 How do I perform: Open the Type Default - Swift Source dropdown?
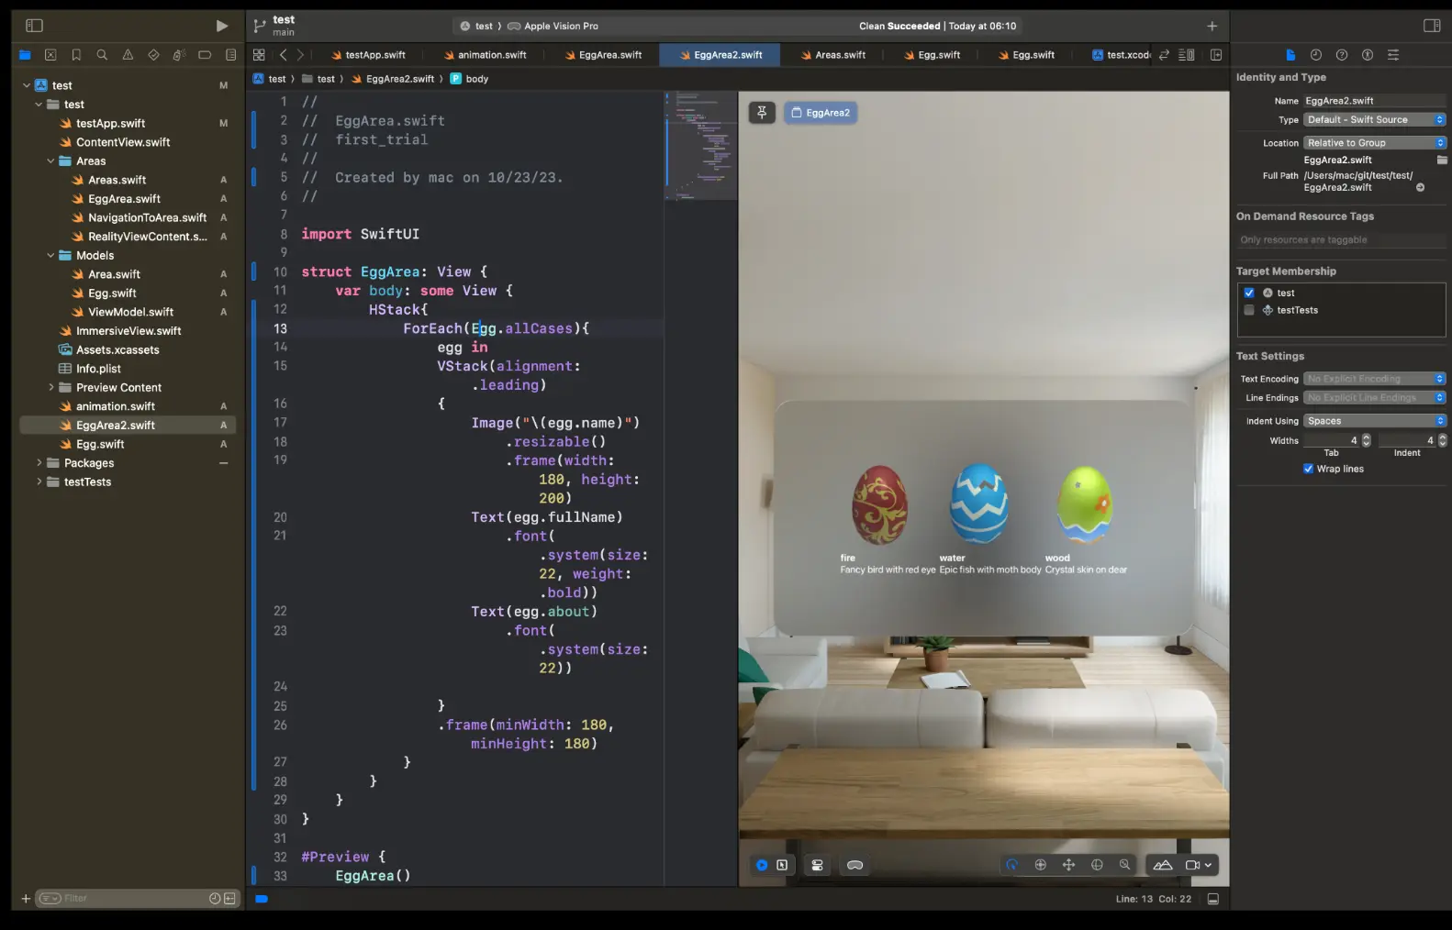pyautogui.click(x=1374, y=119)
